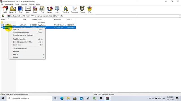Click the WinRAR taskbar icon
The image size is (181, 101).
[x=107, y=98]
